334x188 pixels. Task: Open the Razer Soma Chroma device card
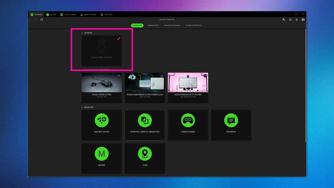pyautogui.click(x=102, y=51)
